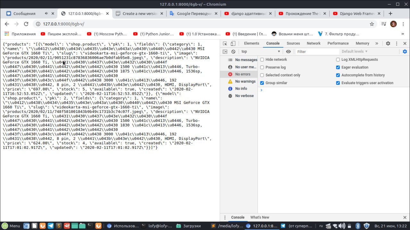Click the address bar showing 127.0.0.1:8000/6gb-v/
Screen dimensions: 410x230
[x=205, y=24]
